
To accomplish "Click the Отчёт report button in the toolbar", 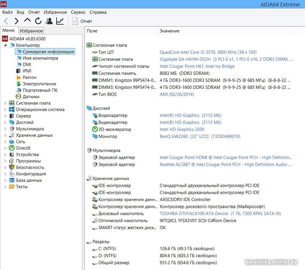I will [x=82, y=21].
